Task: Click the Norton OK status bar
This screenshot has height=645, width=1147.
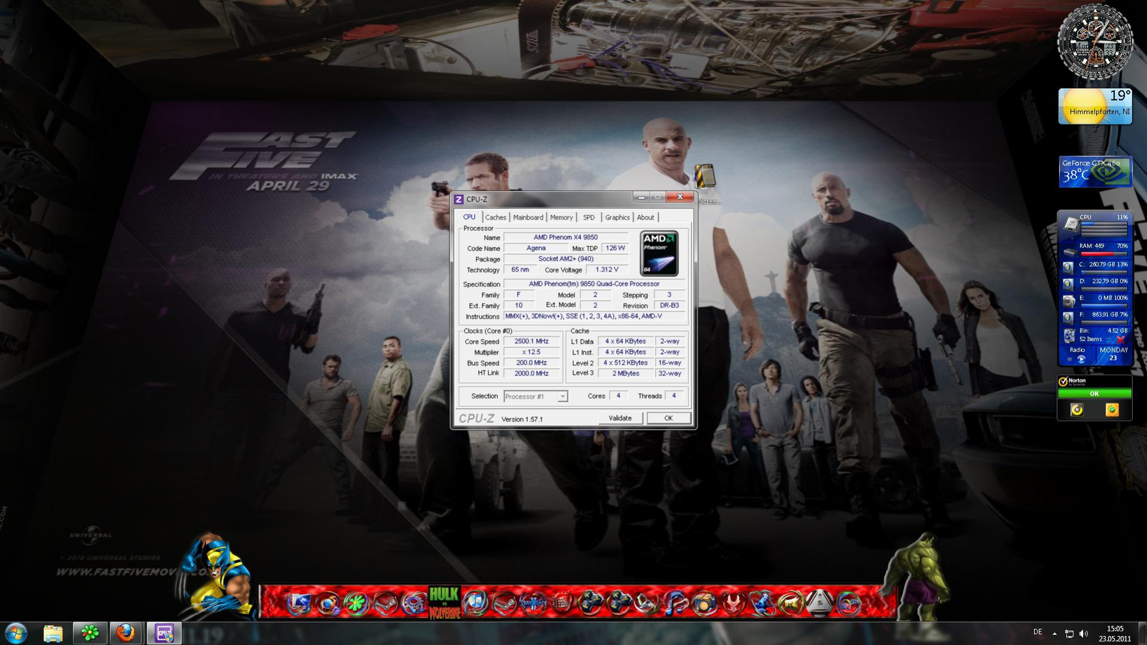Action: pos(1094,393)
